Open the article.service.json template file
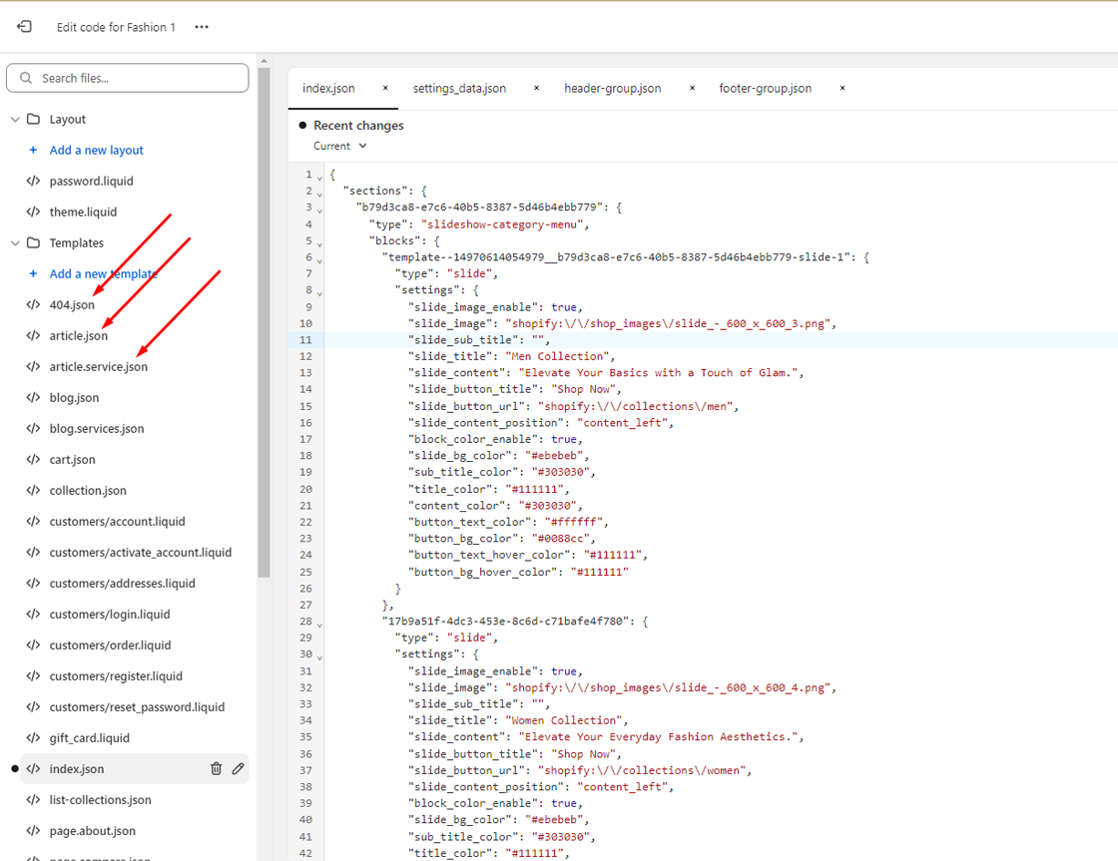 pyautogui.click(x=98, y=367)
